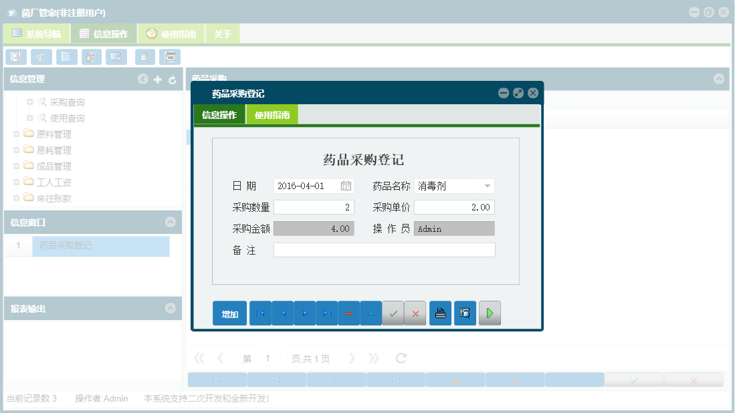Open the 系统导航 tab in the main menu
The height and width of the screenshot is (413, 735).
click(37, 33)
